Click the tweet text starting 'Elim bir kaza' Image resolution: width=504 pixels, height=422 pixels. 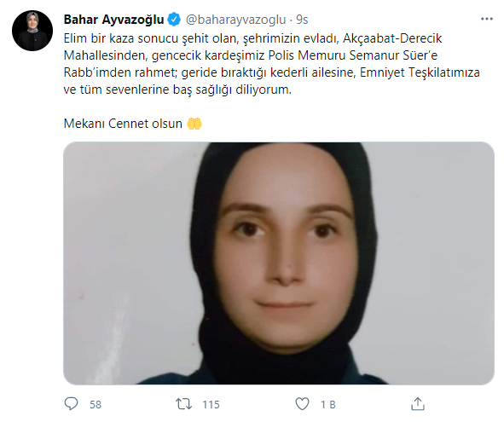(271, 64)
